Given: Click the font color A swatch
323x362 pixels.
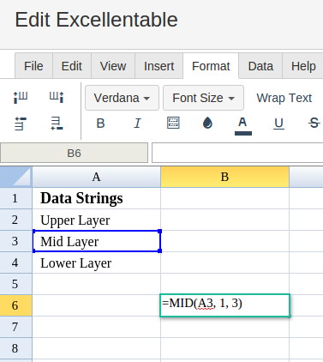Looking at the screenshot, I should pyautogui.click(x=243, y=125).
